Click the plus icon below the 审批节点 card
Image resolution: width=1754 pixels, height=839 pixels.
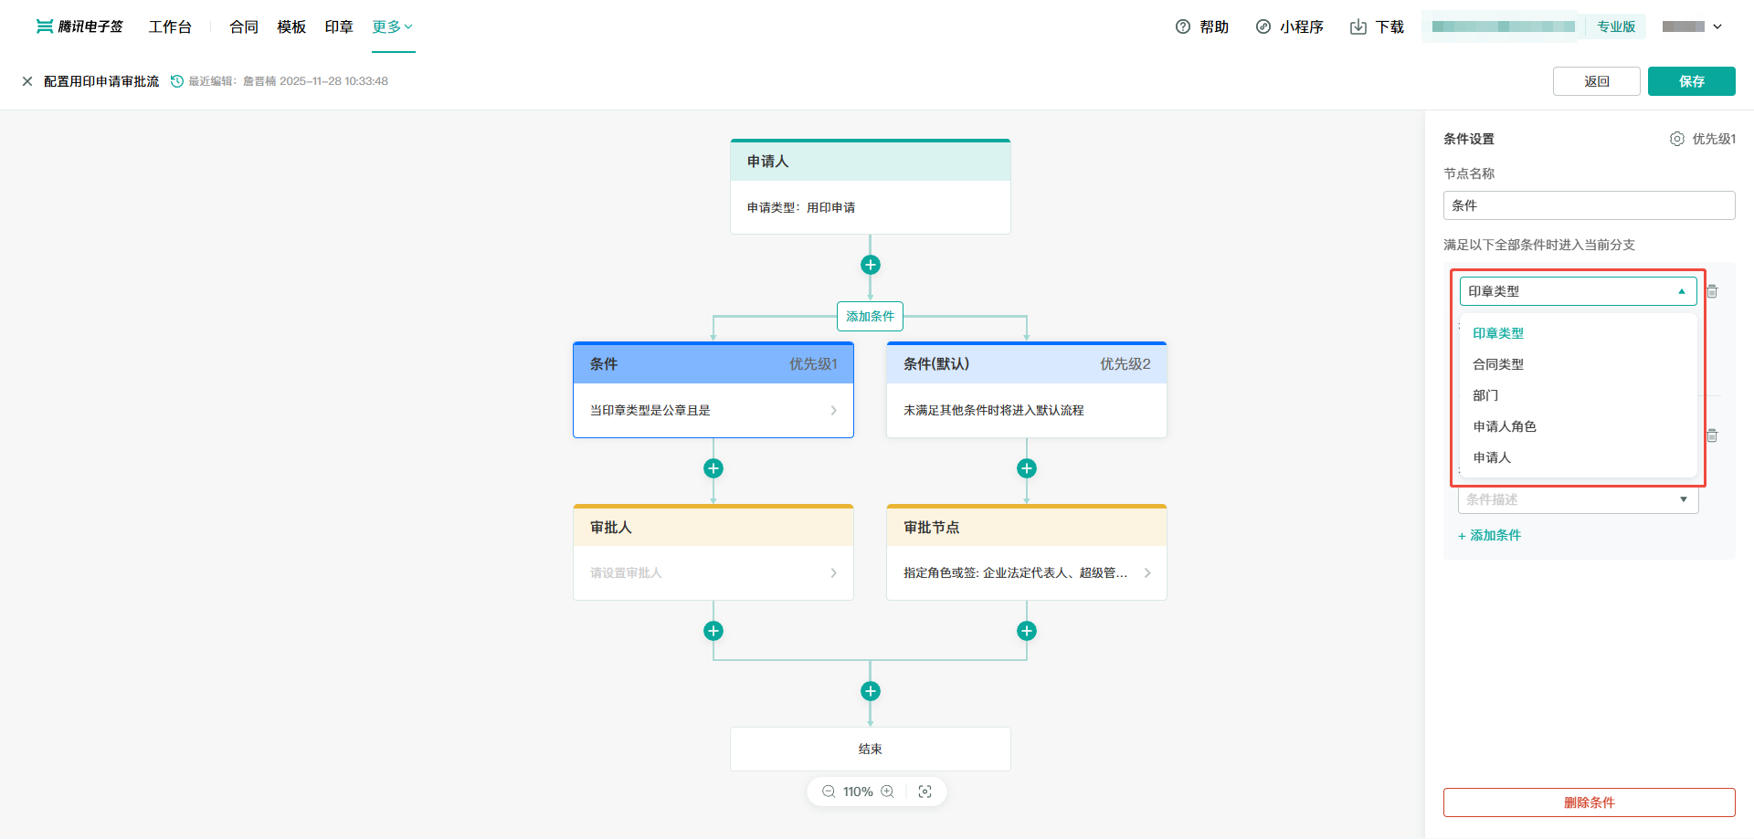point(1027,631)
